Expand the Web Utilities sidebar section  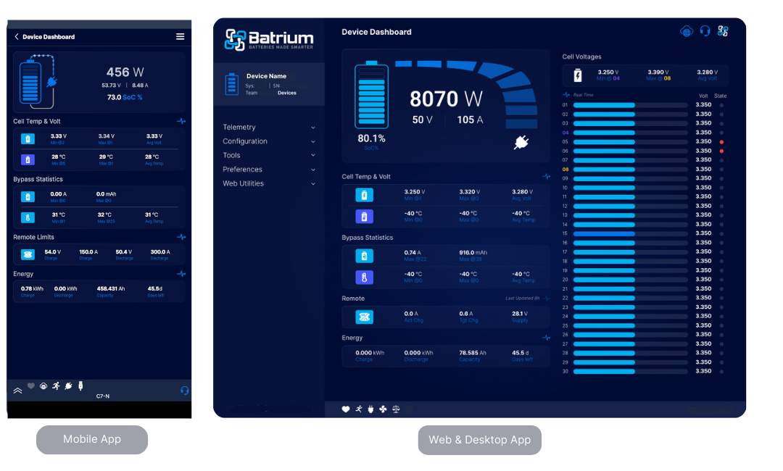[268, 183]
